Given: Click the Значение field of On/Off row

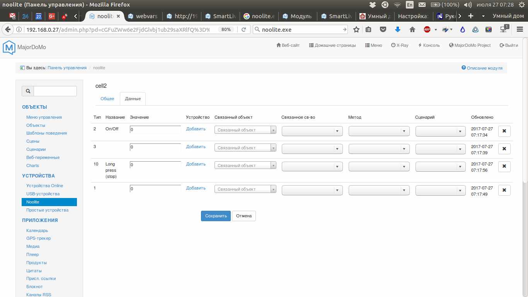Looking at the screenshot, I should [155, 130].
